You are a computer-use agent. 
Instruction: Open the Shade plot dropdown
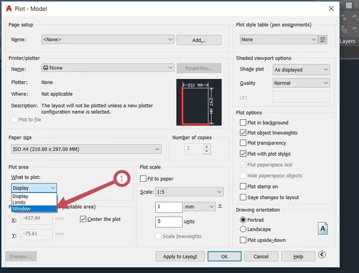coord(301,70)
